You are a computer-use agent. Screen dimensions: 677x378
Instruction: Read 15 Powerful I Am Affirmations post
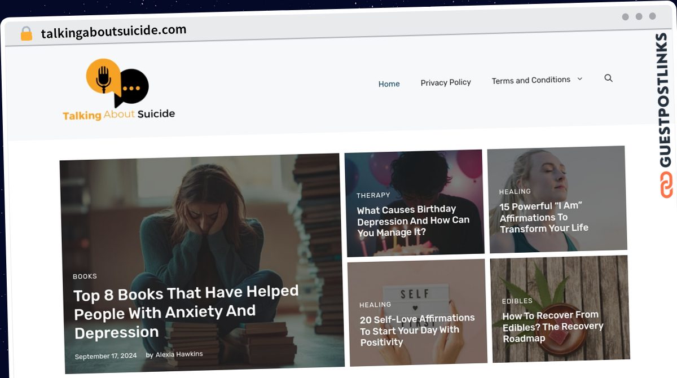click(x=544, y=217)
